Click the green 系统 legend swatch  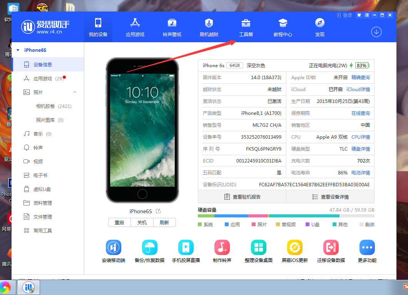coord(200,224)
